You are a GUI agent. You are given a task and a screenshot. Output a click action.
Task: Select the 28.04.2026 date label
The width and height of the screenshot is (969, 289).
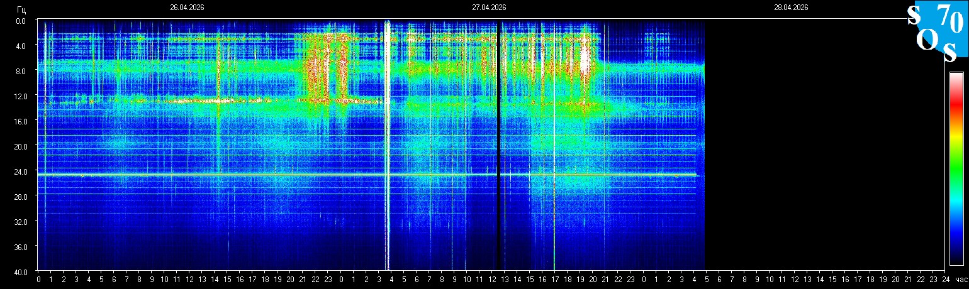[x=791, y=8]
